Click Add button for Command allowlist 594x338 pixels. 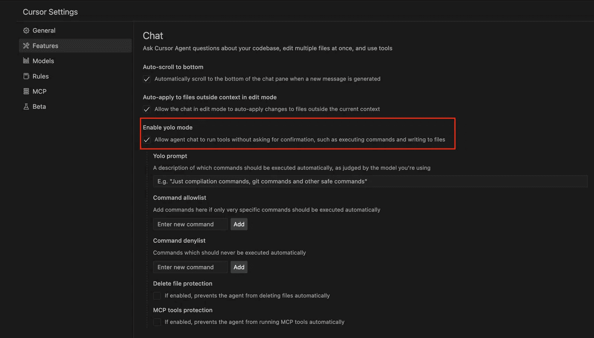239,224
